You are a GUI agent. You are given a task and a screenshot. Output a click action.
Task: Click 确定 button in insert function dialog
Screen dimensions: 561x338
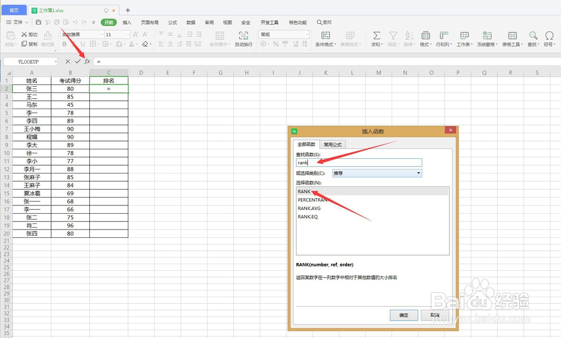(x=403, y=315)
